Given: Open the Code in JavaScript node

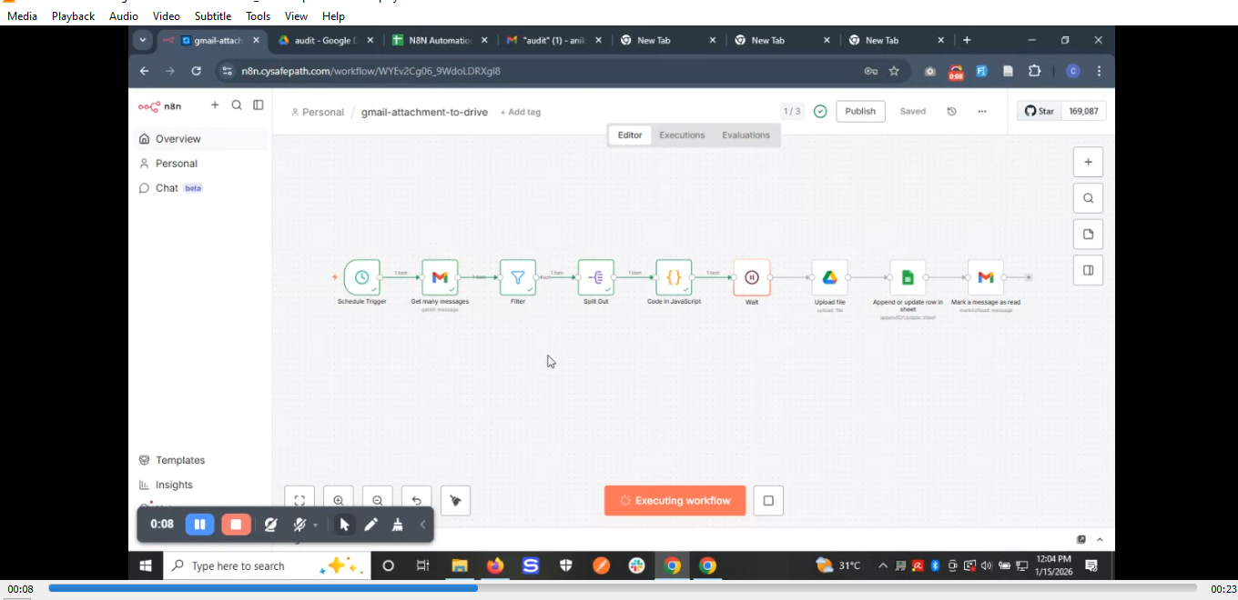Looking at the screenshot, I should [x=674, y=277].
